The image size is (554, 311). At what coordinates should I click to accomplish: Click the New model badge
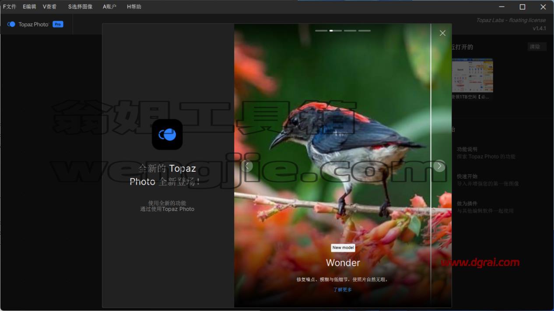coord(343,248)
